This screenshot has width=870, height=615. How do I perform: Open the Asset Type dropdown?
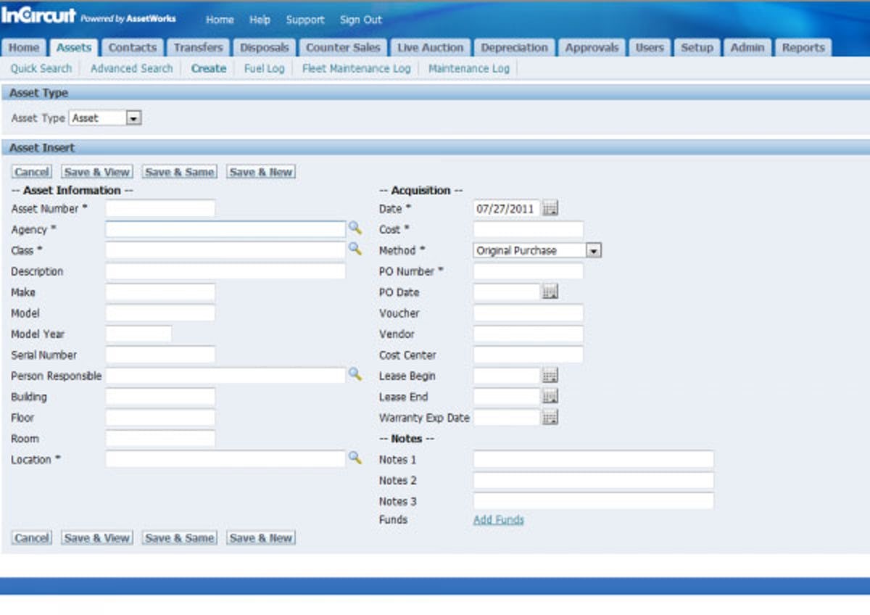pos(133,117)
